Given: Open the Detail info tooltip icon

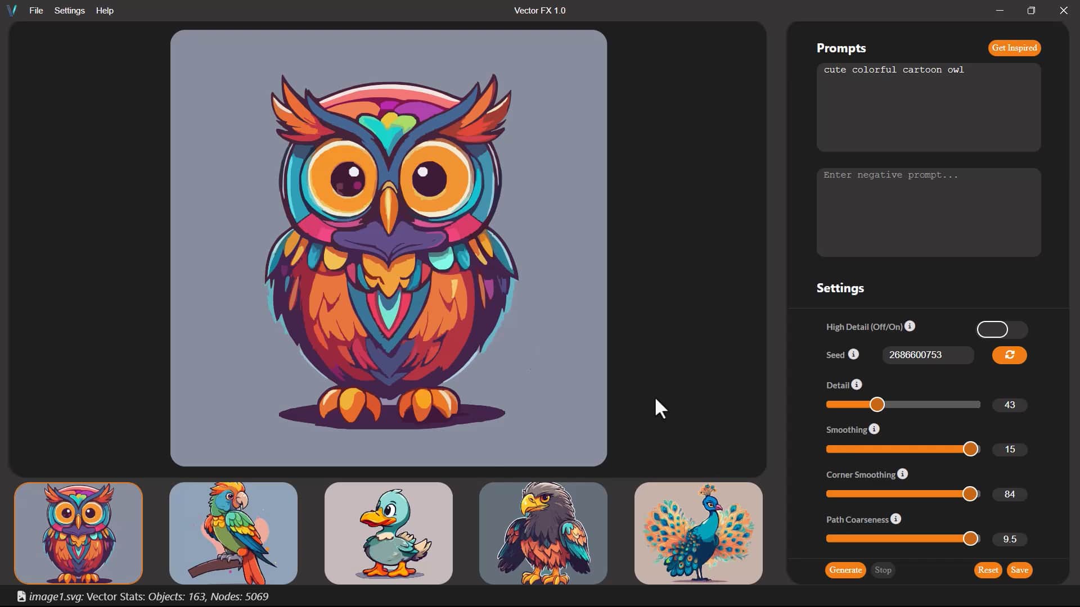Looking at the screenshot, I should tap(856, 384).
